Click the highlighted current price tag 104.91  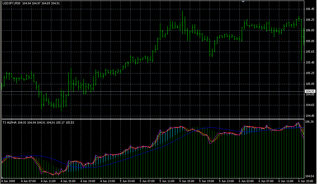tap(310, 91)
